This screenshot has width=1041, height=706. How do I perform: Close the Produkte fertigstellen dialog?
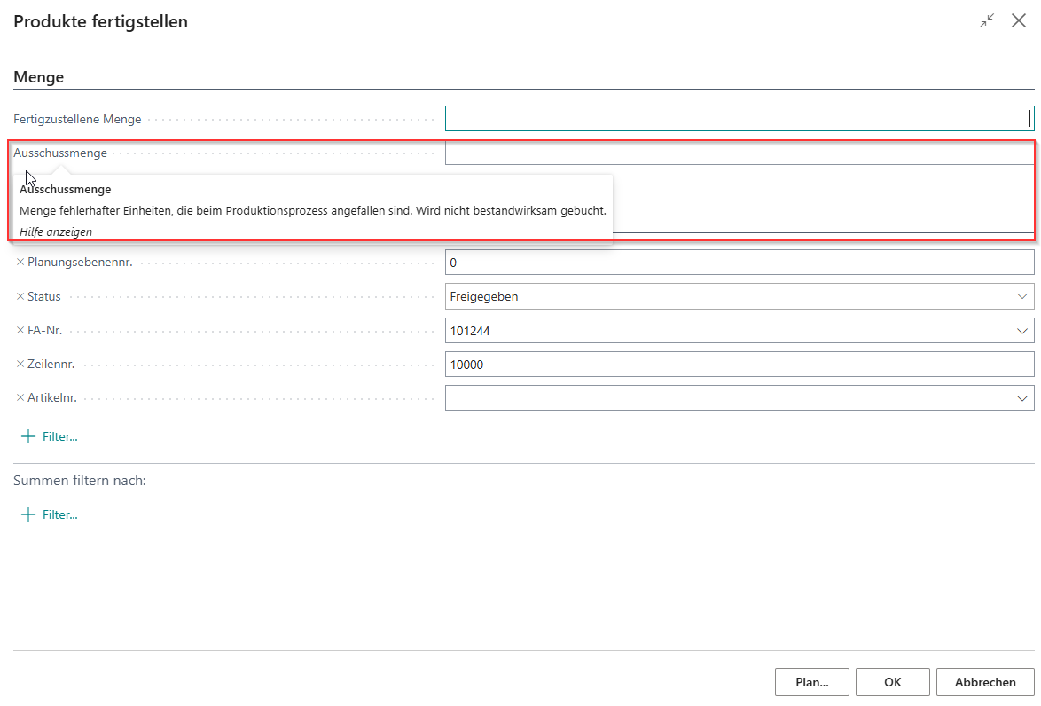[x=1019, y=21]
